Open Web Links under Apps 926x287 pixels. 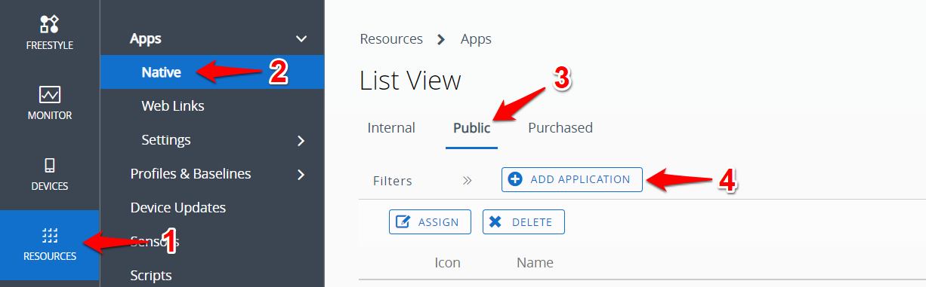[173, 106]
